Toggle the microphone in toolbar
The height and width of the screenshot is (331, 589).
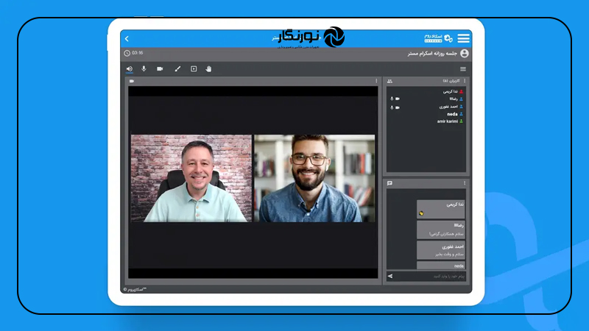pyautogui.click(x=144, y=68)
